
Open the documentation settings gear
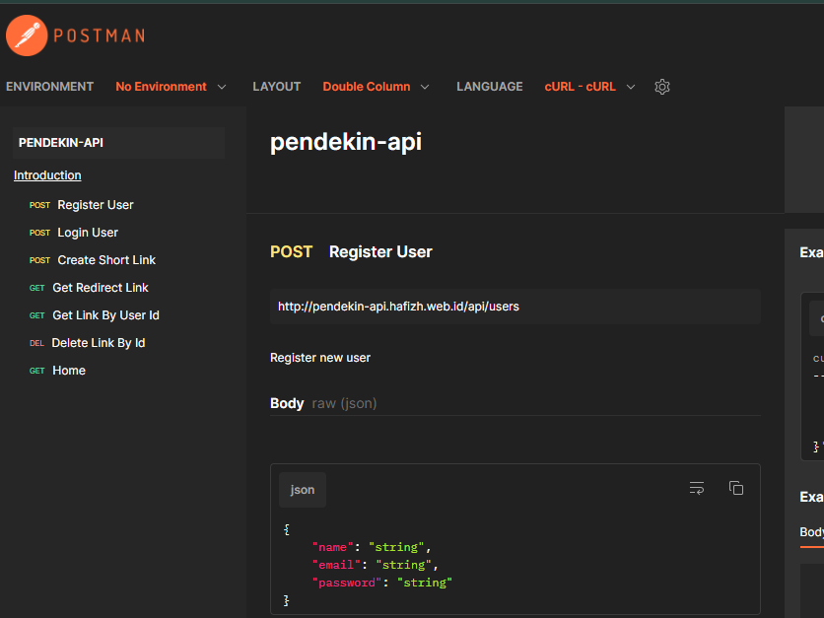click(x=662, y=87)
